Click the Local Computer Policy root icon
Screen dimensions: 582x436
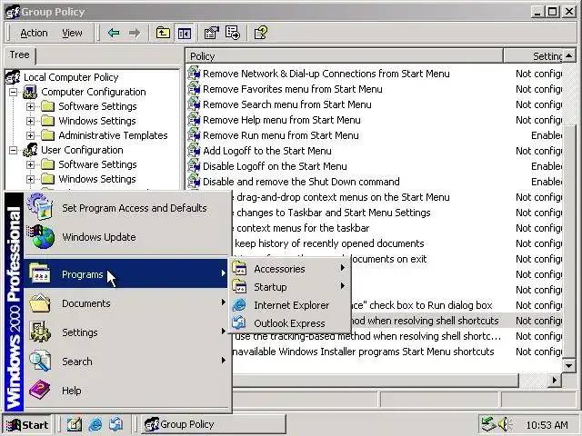click(13, 77)
